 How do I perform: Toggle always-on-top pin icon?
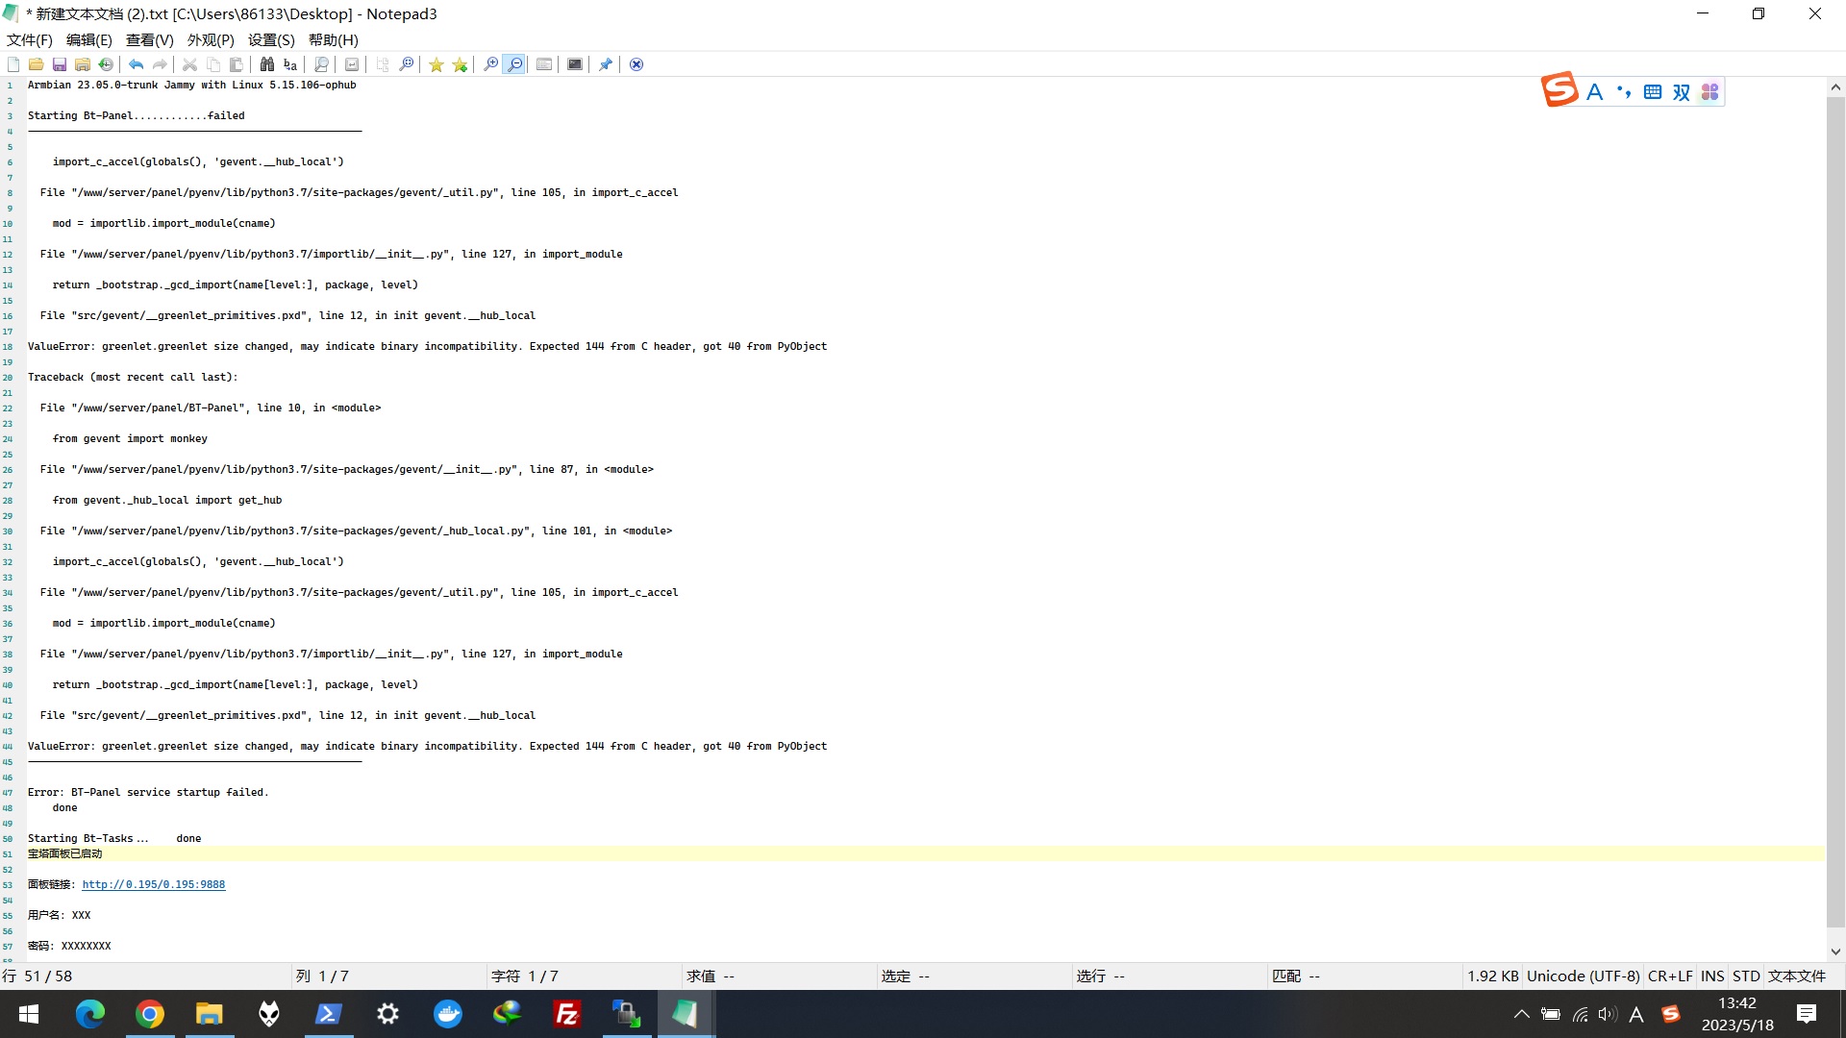click(606, 64)
